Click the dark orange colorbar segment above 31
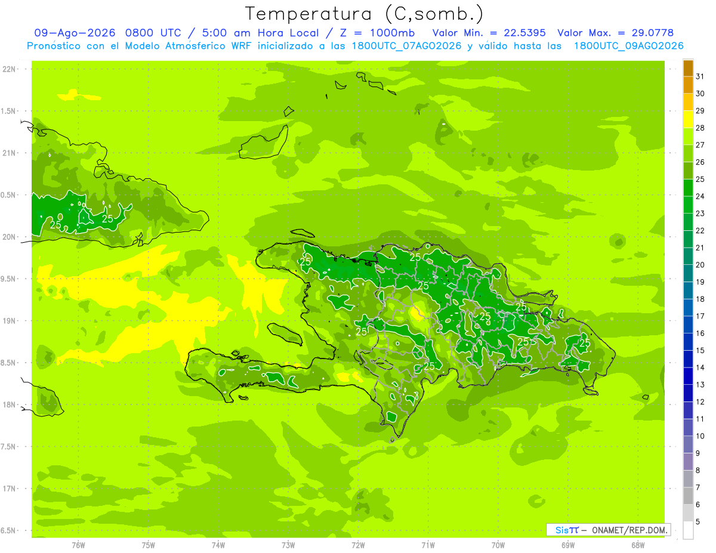 click(689, 68)
